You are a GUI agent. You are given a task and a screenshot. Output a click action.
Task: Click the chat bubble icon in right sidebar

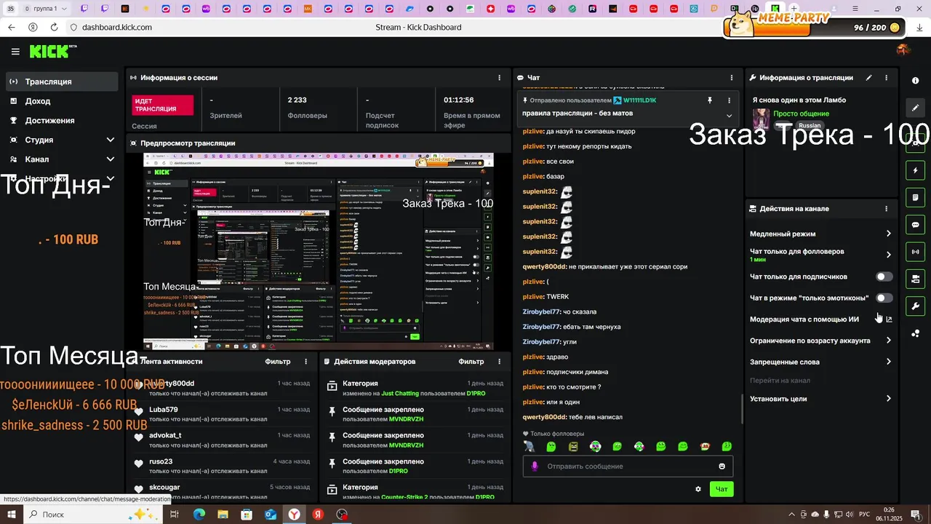916,225
